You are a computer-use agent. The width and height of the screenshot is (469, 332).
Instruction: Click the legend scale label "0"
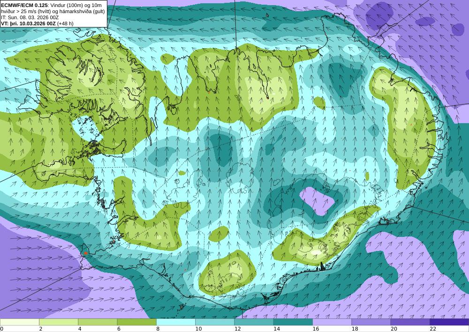pos(1,329)
